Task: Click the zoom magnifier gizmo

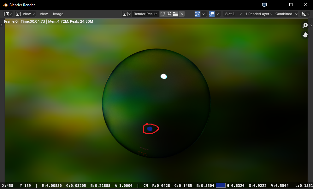Action: [305, 25]
